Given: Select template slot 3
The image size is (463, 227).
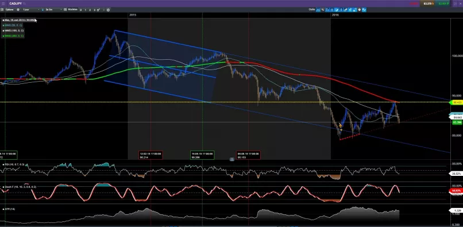Looking at the screenshot, I should pos(94,10).
